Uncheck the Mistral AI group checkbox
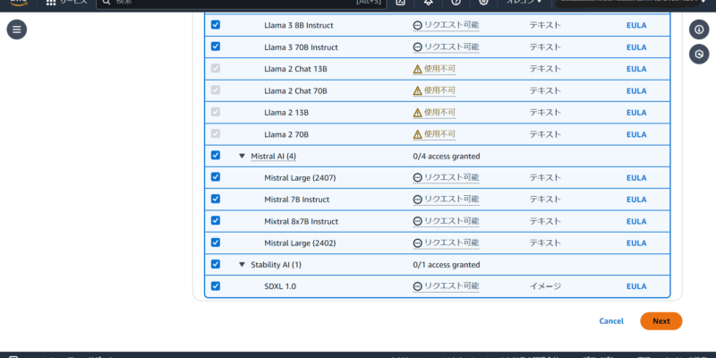716x358 pixels. 215,156
